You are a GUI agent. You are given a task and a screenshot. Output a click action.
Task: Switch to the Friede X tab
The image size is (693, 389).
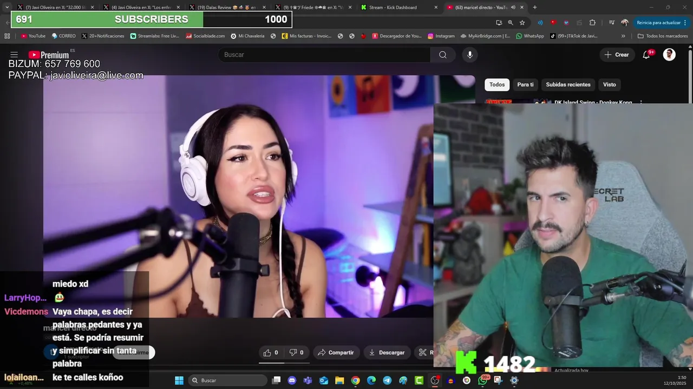313,8
